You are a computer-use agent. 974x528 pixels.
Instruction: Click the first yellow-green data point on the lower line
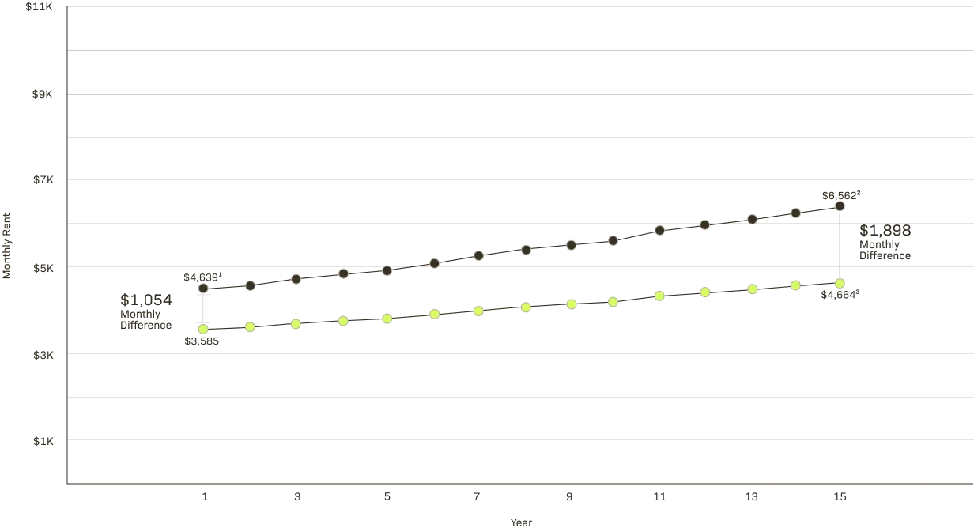[203, 329]
